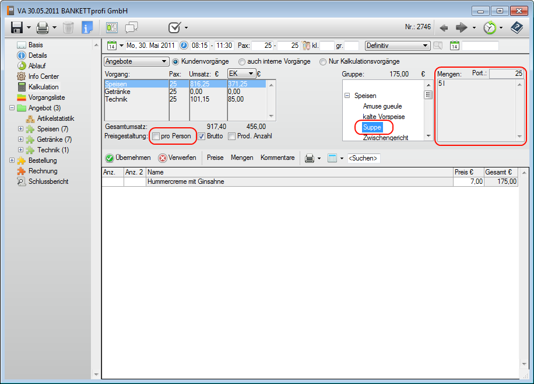Expand the Getränke (7) tree node

(21, 139)
